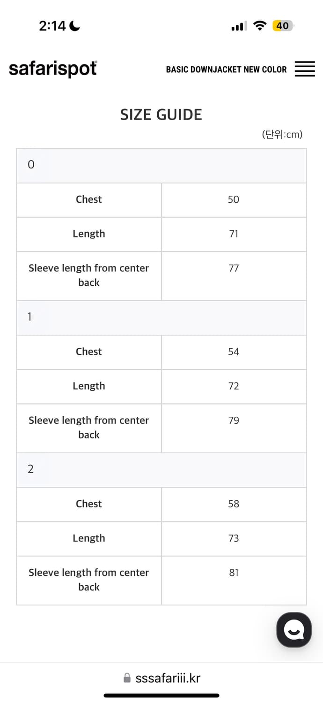Tap the SIZE GUIDE heading
Viewport: 323px width, 704px height.
(x=161, y=115)
